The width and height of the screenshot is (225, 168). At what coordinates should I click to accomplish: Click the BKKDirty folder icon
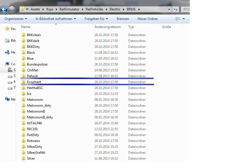(23, 46)
